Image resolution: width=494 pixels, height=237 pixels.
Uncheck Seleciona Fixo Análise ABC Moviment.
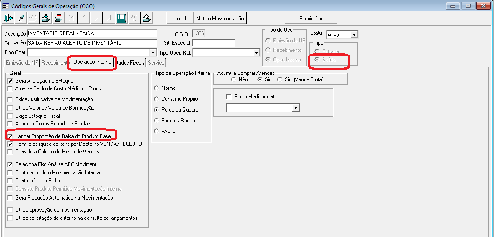click(10, 164)
